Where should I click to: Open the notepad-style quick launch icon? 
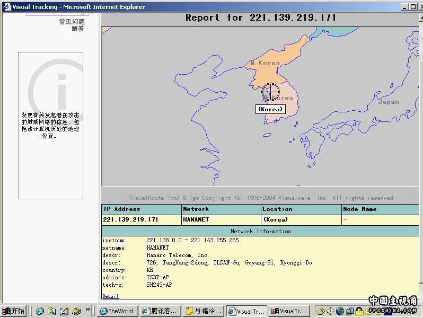tap(64, 311)
